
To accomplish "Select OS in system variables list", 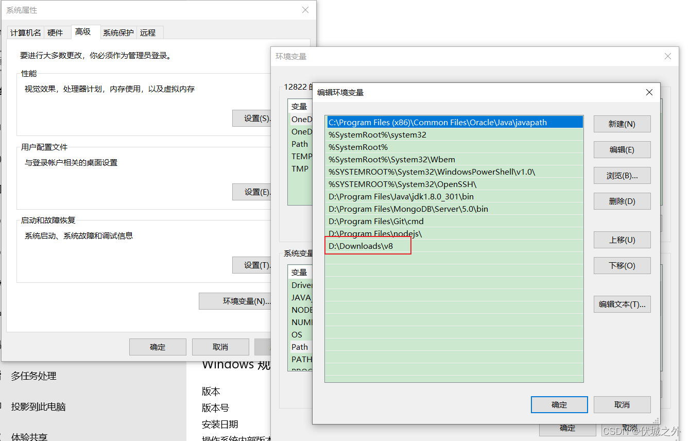I will (301, 335).
